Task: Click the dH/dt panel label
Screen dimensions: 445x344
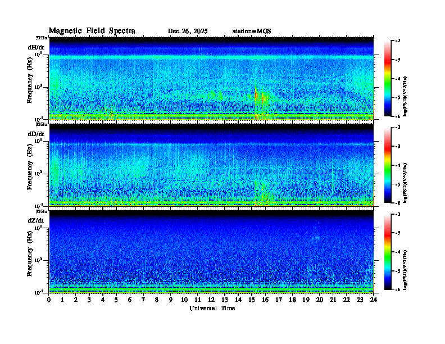Action: tap(36, 47)
